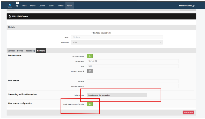Switch to the General tab
The height and width of the screenshot is (119, 205).
11,51
